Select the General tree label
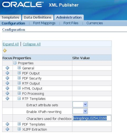 click(28, 68)
